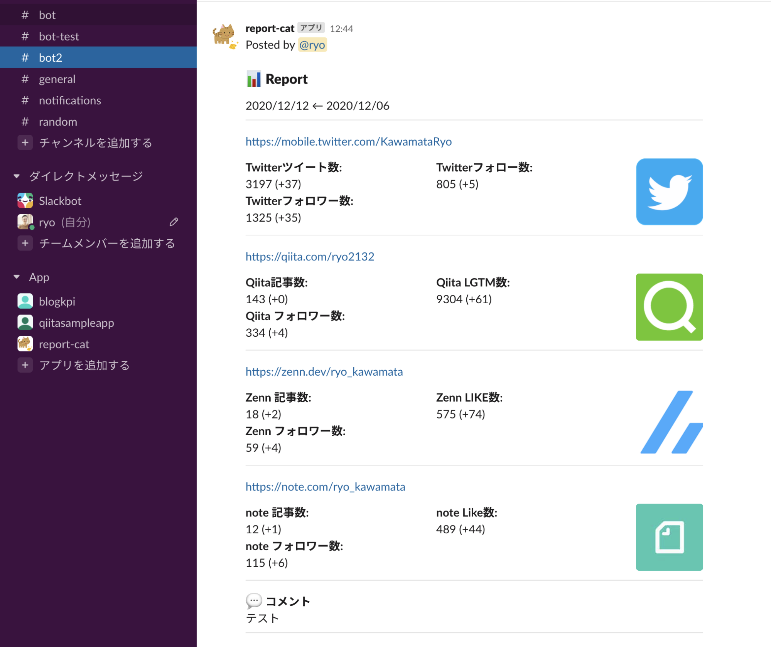
Task: Open the qiita.com/ryo2132 link
Action: pos(310,256)
